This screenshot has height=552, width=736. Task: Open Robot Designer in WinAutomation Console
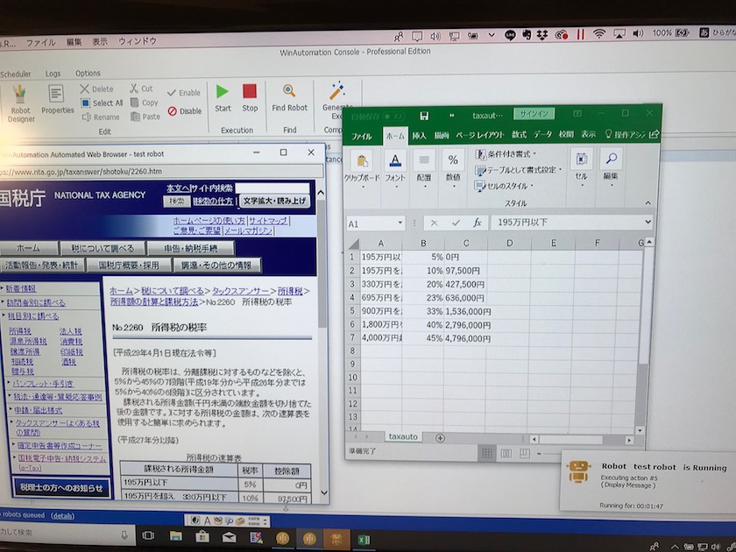[x=19, y=103]
